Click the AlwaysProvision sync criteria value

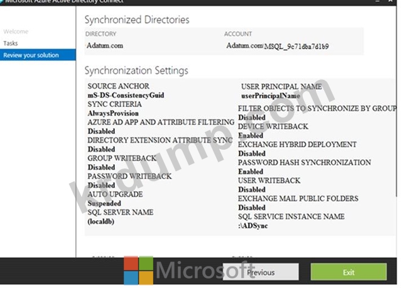pos(113,113)
